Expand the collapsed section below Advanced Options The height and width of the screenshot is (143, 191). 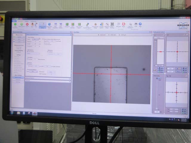pyautogui.click(x=48, y=80)
